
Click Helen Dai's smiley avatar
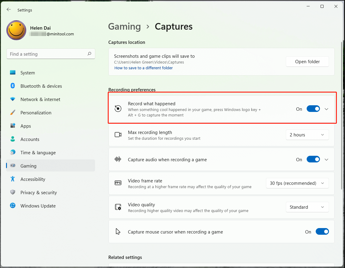[x=16, y=30]
